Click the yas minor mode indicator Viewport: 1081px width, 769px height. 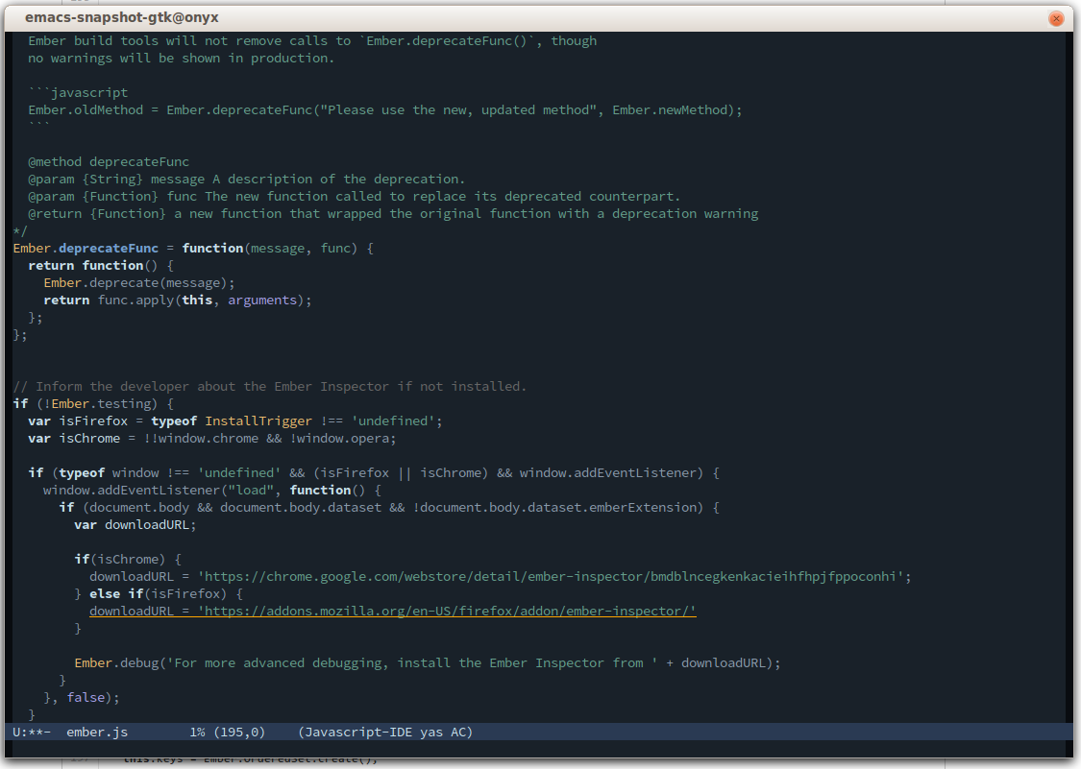(431, 732)
